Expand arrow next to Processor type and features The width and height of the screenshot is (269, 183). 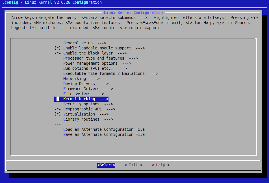133,58
